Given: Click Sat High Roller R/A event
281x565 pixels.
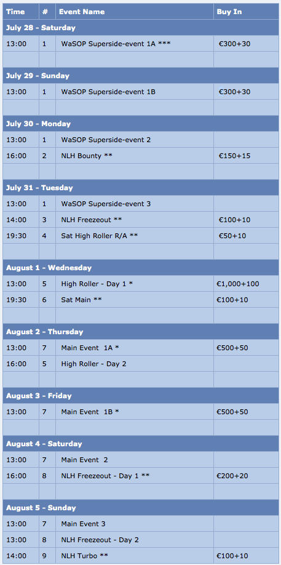Looking at the screenshot, I should click(x=100, y=236).
